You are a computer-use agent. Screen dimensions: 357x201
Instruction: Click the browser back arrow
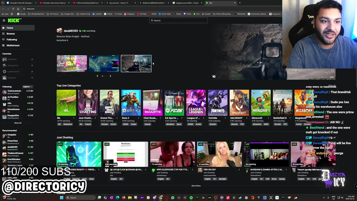[x=3, y=9]
